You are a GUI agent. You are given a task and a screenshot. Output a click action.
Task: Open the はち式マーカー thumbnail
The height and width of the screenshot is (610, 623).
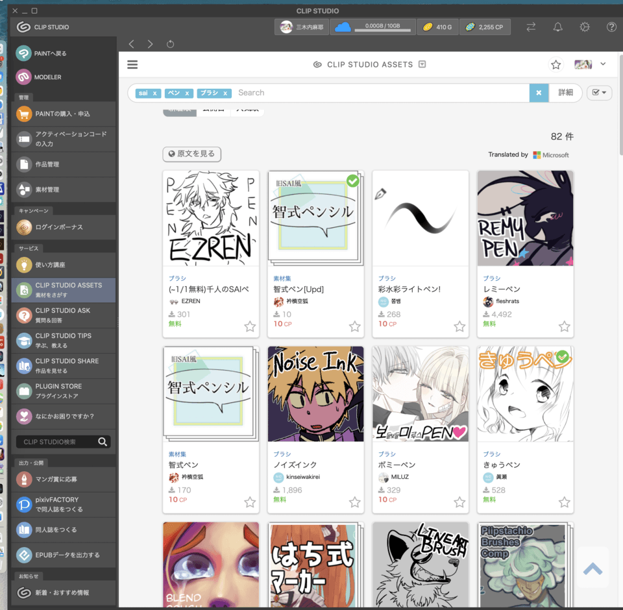pos(316,565)
